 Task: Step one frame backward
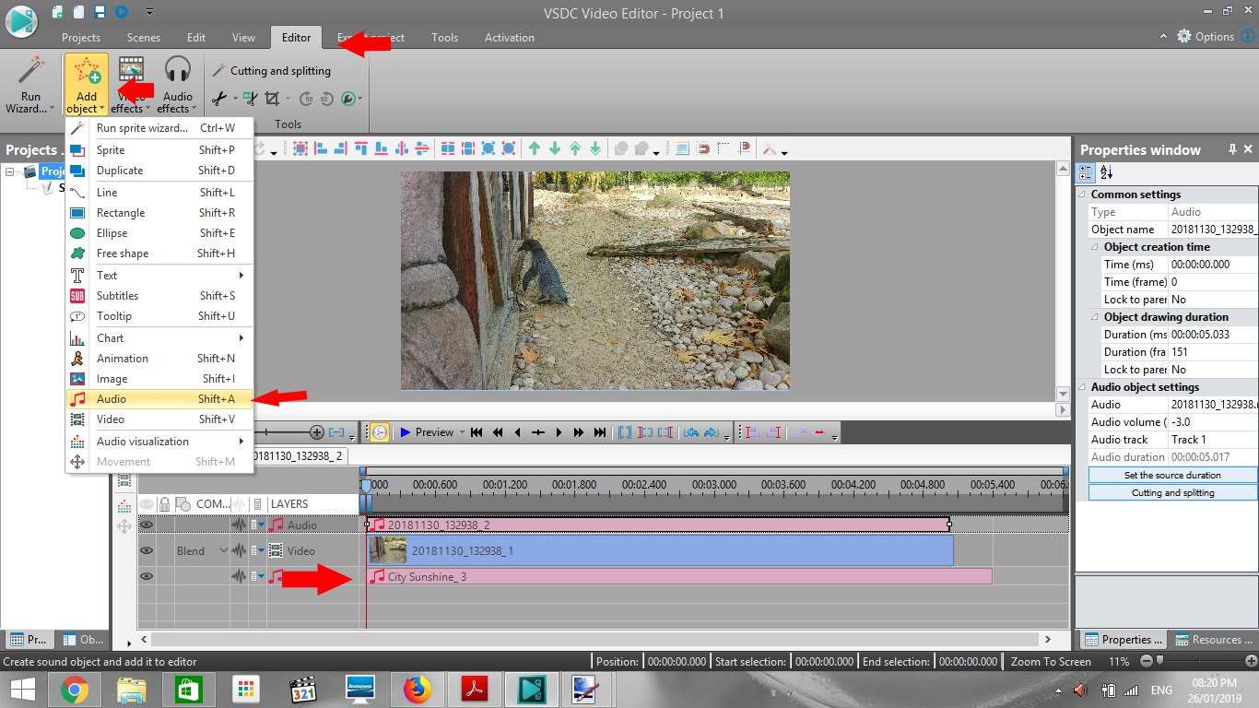[x=517, y=432]
